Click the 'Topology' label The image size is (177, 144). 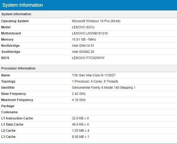pos(8,81)
